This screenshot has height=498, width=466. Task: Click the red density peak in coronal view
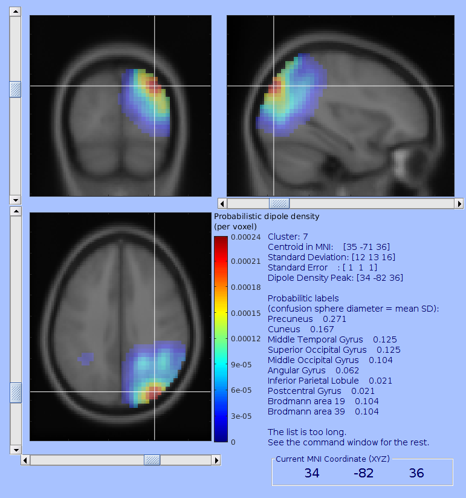click(154, 85)
